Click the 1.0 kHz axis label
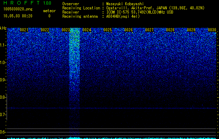219x139 pixels. pos(3,63)
